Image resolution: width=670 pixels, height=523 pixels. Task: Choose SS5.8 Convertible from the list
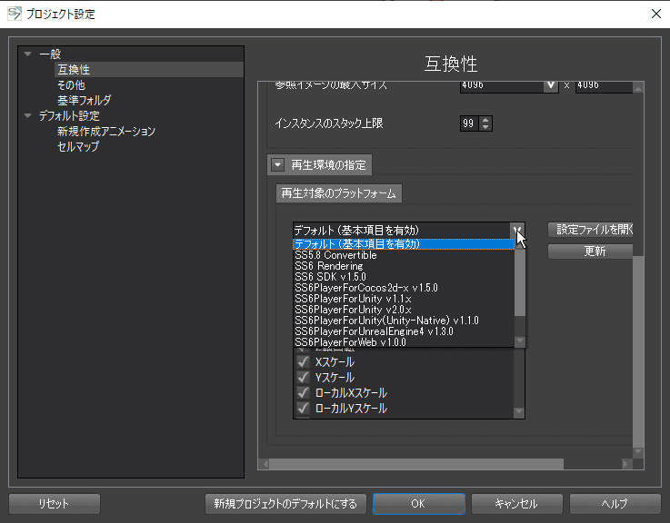404,255
